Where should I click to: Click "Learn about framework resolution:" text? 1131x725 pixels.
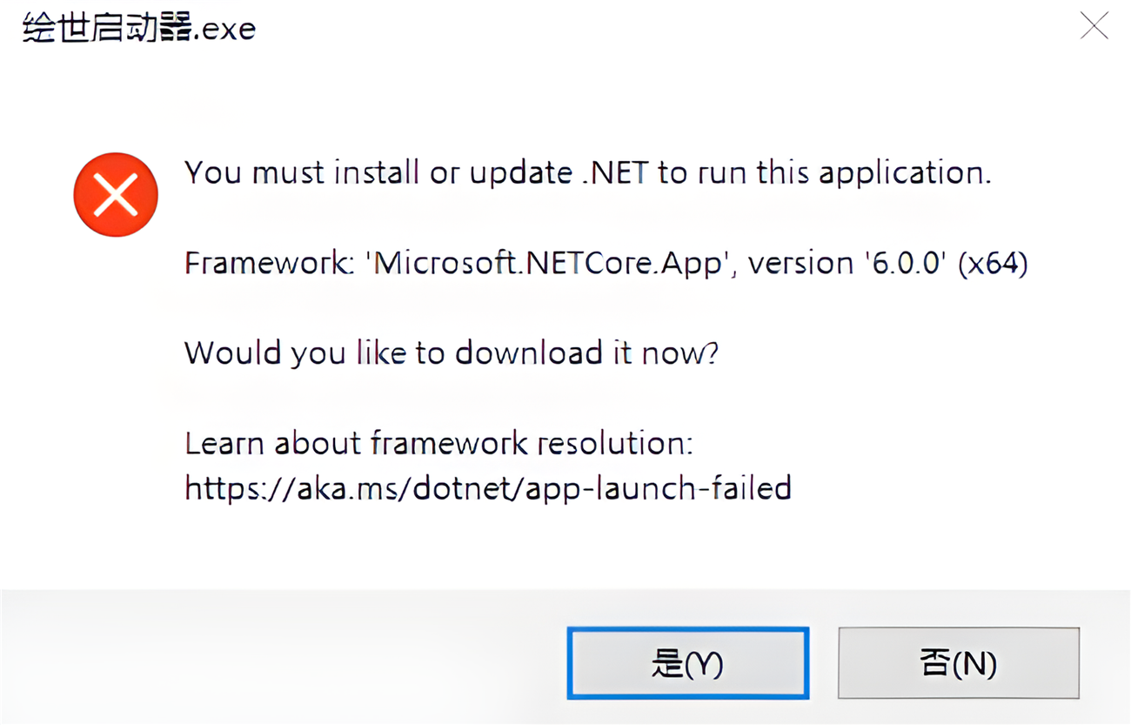[438, 444]
